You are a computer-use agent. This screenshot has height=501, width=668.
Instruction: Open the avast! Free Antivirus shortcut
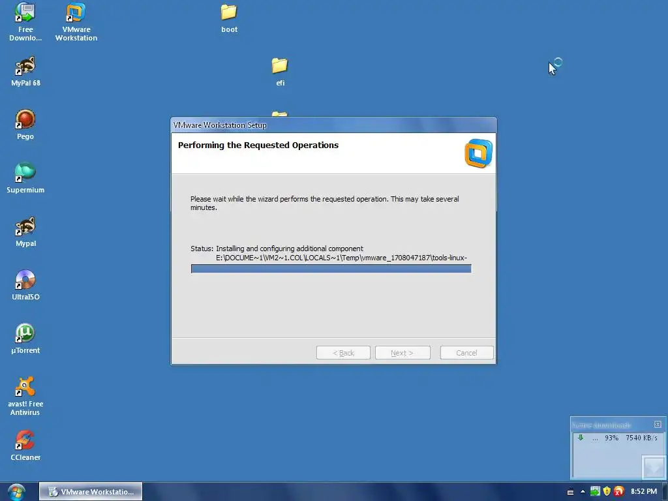(25, 396)
